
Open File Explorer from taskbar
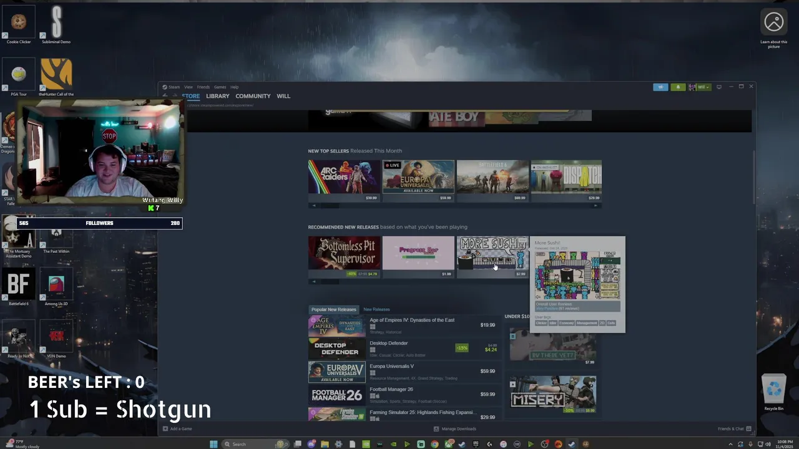click(x=325, y=444)
